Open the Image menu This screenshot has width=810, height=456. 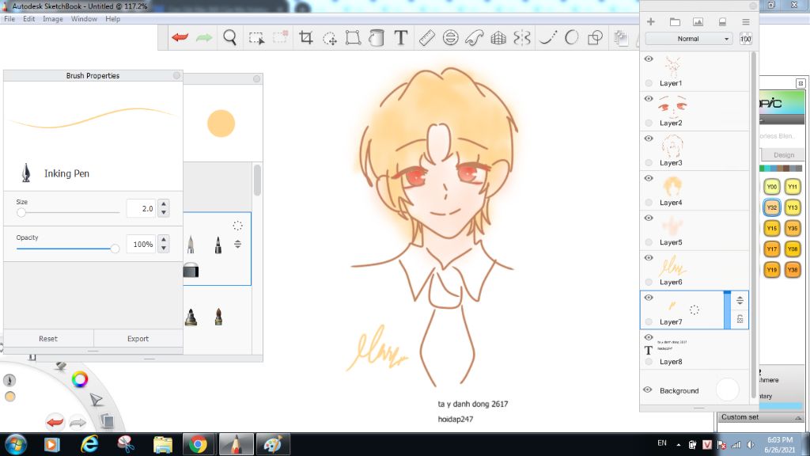point(53,19)
